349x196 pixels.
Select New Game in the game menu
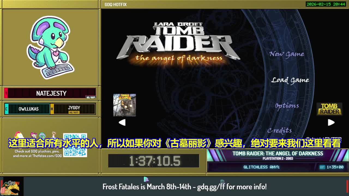(x=287, y=54)
